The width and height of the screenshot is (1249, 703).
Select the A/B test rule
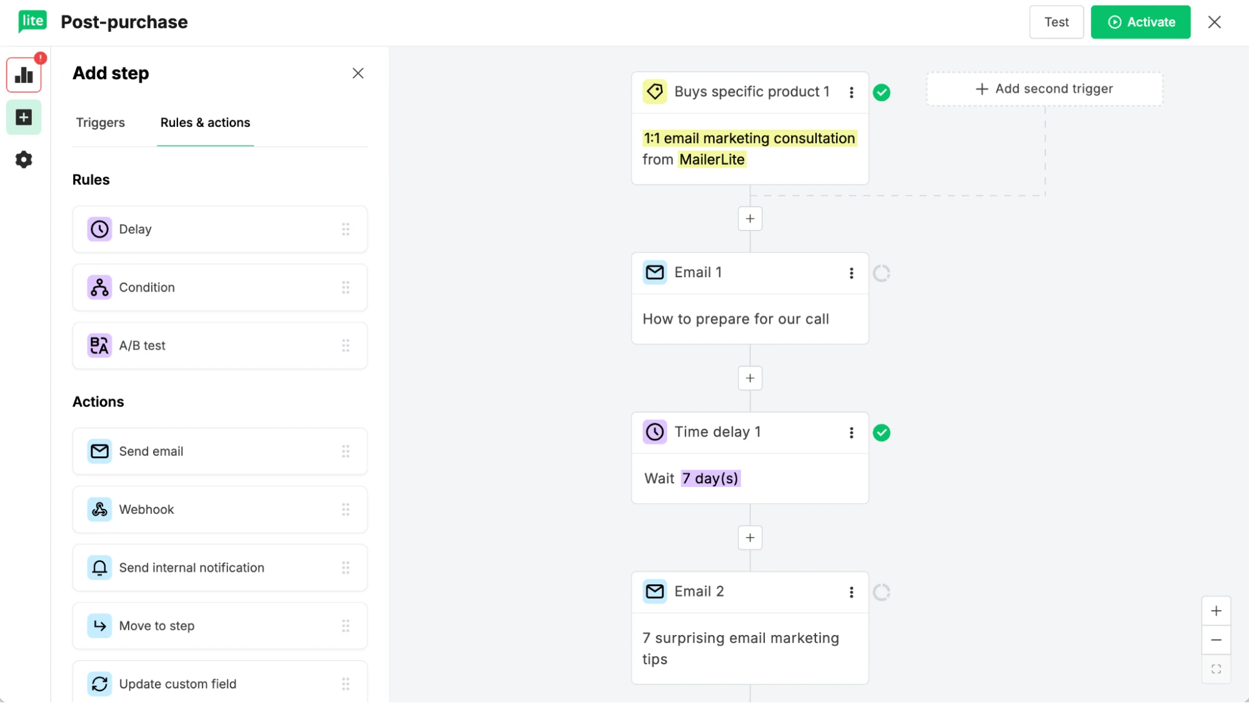(x=219, y=345)
